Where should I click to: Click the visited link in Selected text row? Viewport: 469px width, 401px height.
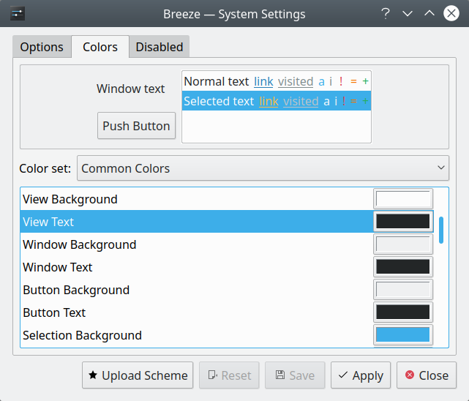click(301, 101)
